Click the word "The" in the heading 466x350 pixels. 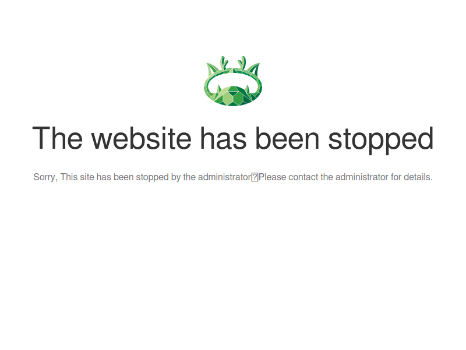57,138
